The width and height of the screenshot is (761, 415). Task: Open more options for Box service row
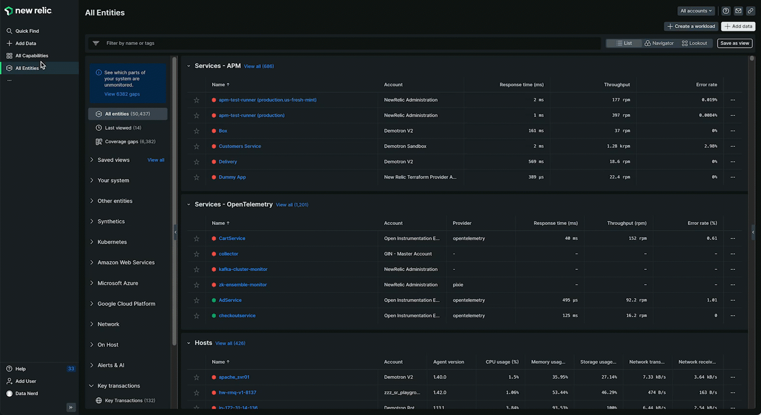[x=733, y=131]
